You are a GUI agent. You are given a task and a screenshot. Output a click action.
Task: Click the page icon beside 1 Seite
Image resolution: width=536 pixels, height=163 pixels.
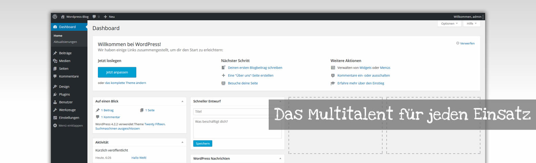click(x=142, y=110)
